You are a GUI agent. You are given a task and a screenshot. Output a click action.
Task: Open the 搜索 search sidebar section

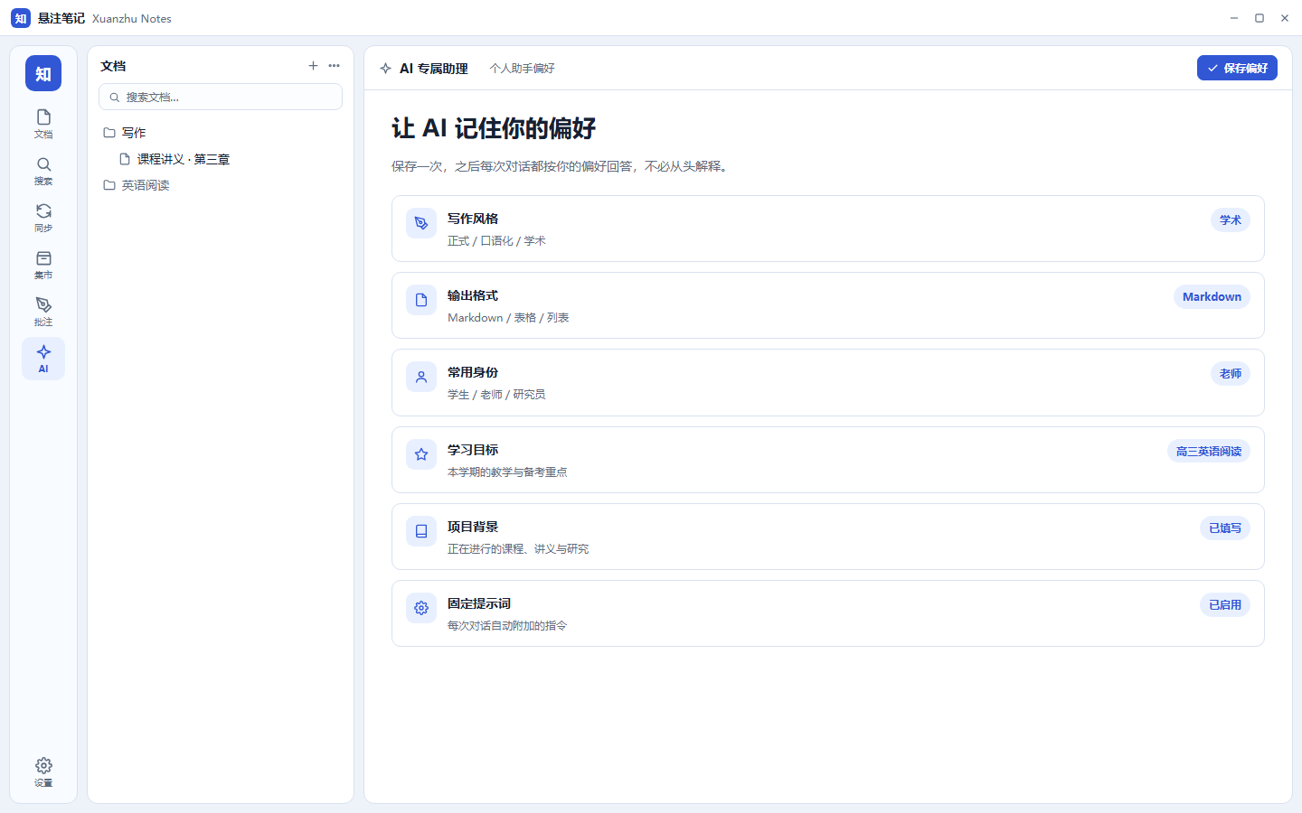point(43,171)
